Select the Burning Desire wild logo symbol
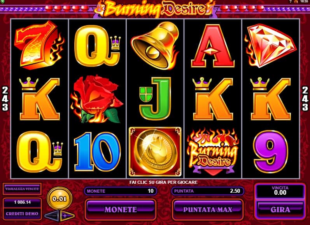310x225 pixels. tap(213, 152)
